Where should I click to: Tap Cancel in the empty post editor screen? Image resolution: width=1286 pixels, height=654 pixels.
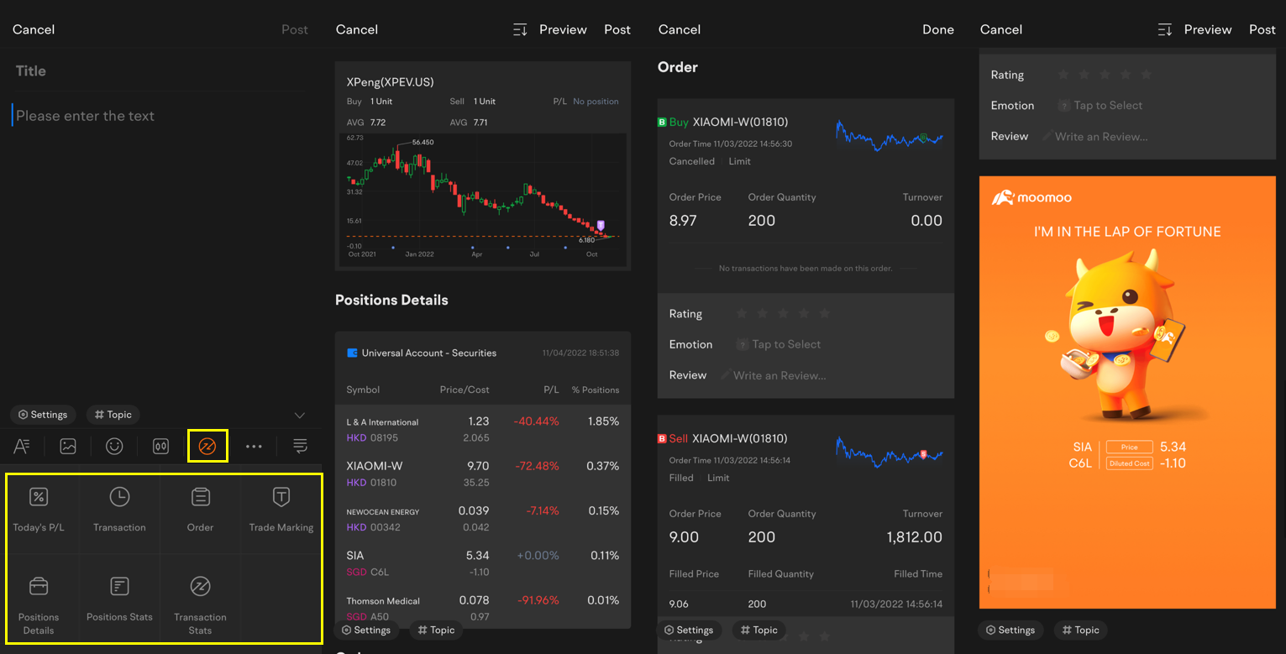(34, 29)
